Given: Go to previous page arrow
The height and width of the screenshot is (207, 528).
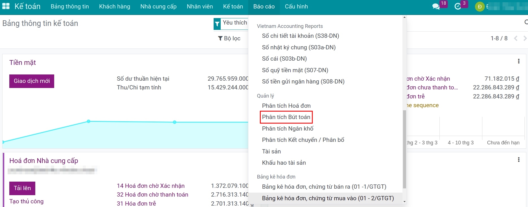Looking at the screenshot, I should coord(516,38).
